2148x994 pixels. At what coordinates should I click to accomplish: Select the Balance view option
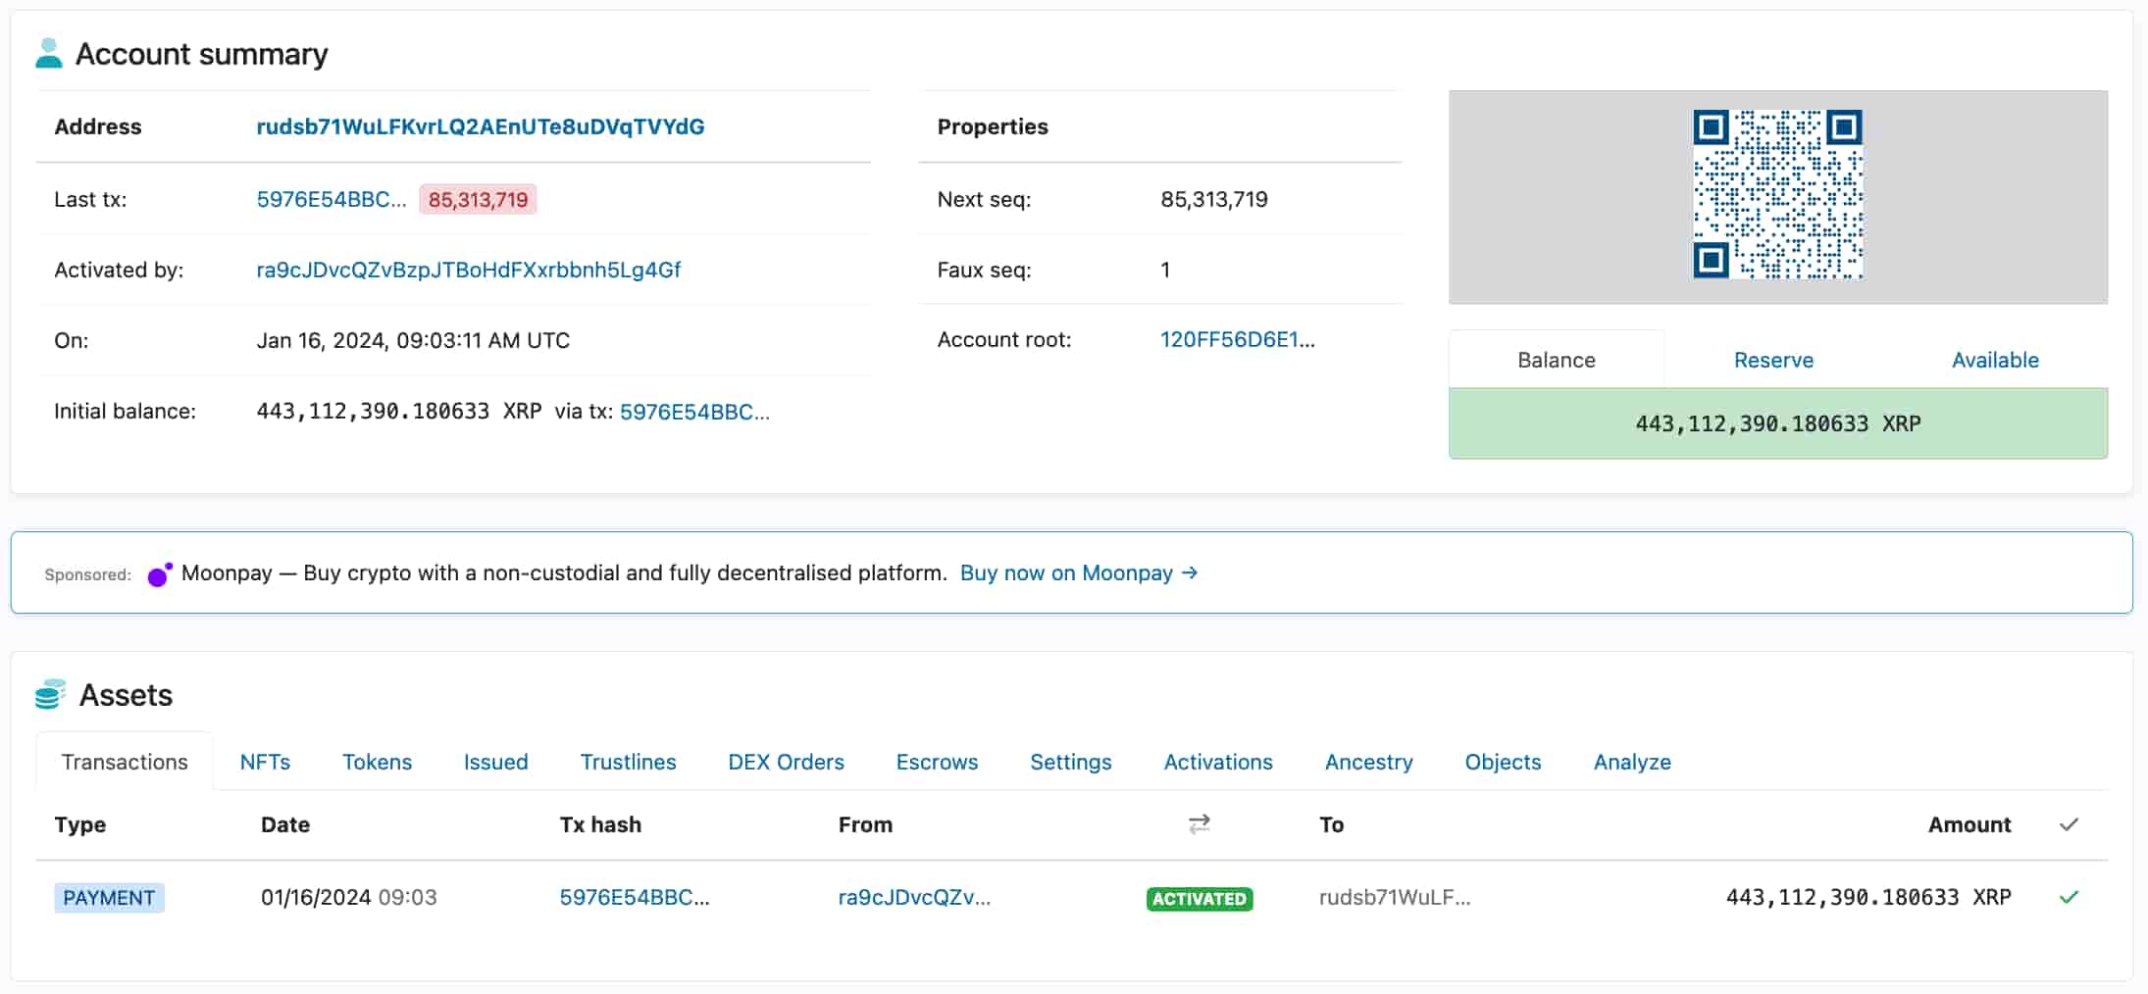(x=1555, y=360)
